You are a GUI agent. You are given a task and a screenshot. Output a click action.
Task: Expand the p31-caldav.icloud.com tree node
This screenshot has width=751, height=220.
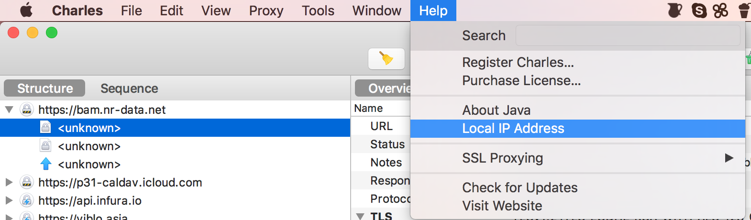click(x=9, y=182)
